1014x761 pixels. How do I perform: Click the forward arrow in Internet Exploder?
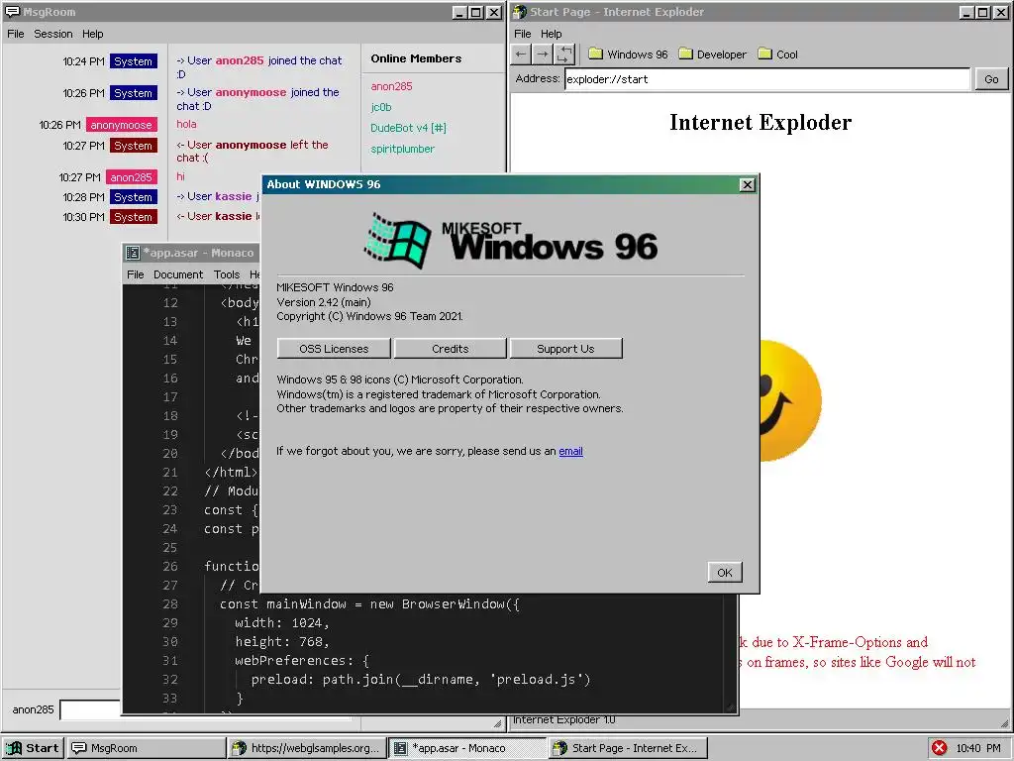click(x=543, y=54)
